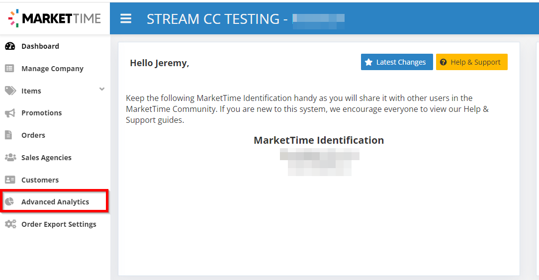
Task: Click the Hello Jeremy greeting text
Action: [x=160, y=63]
